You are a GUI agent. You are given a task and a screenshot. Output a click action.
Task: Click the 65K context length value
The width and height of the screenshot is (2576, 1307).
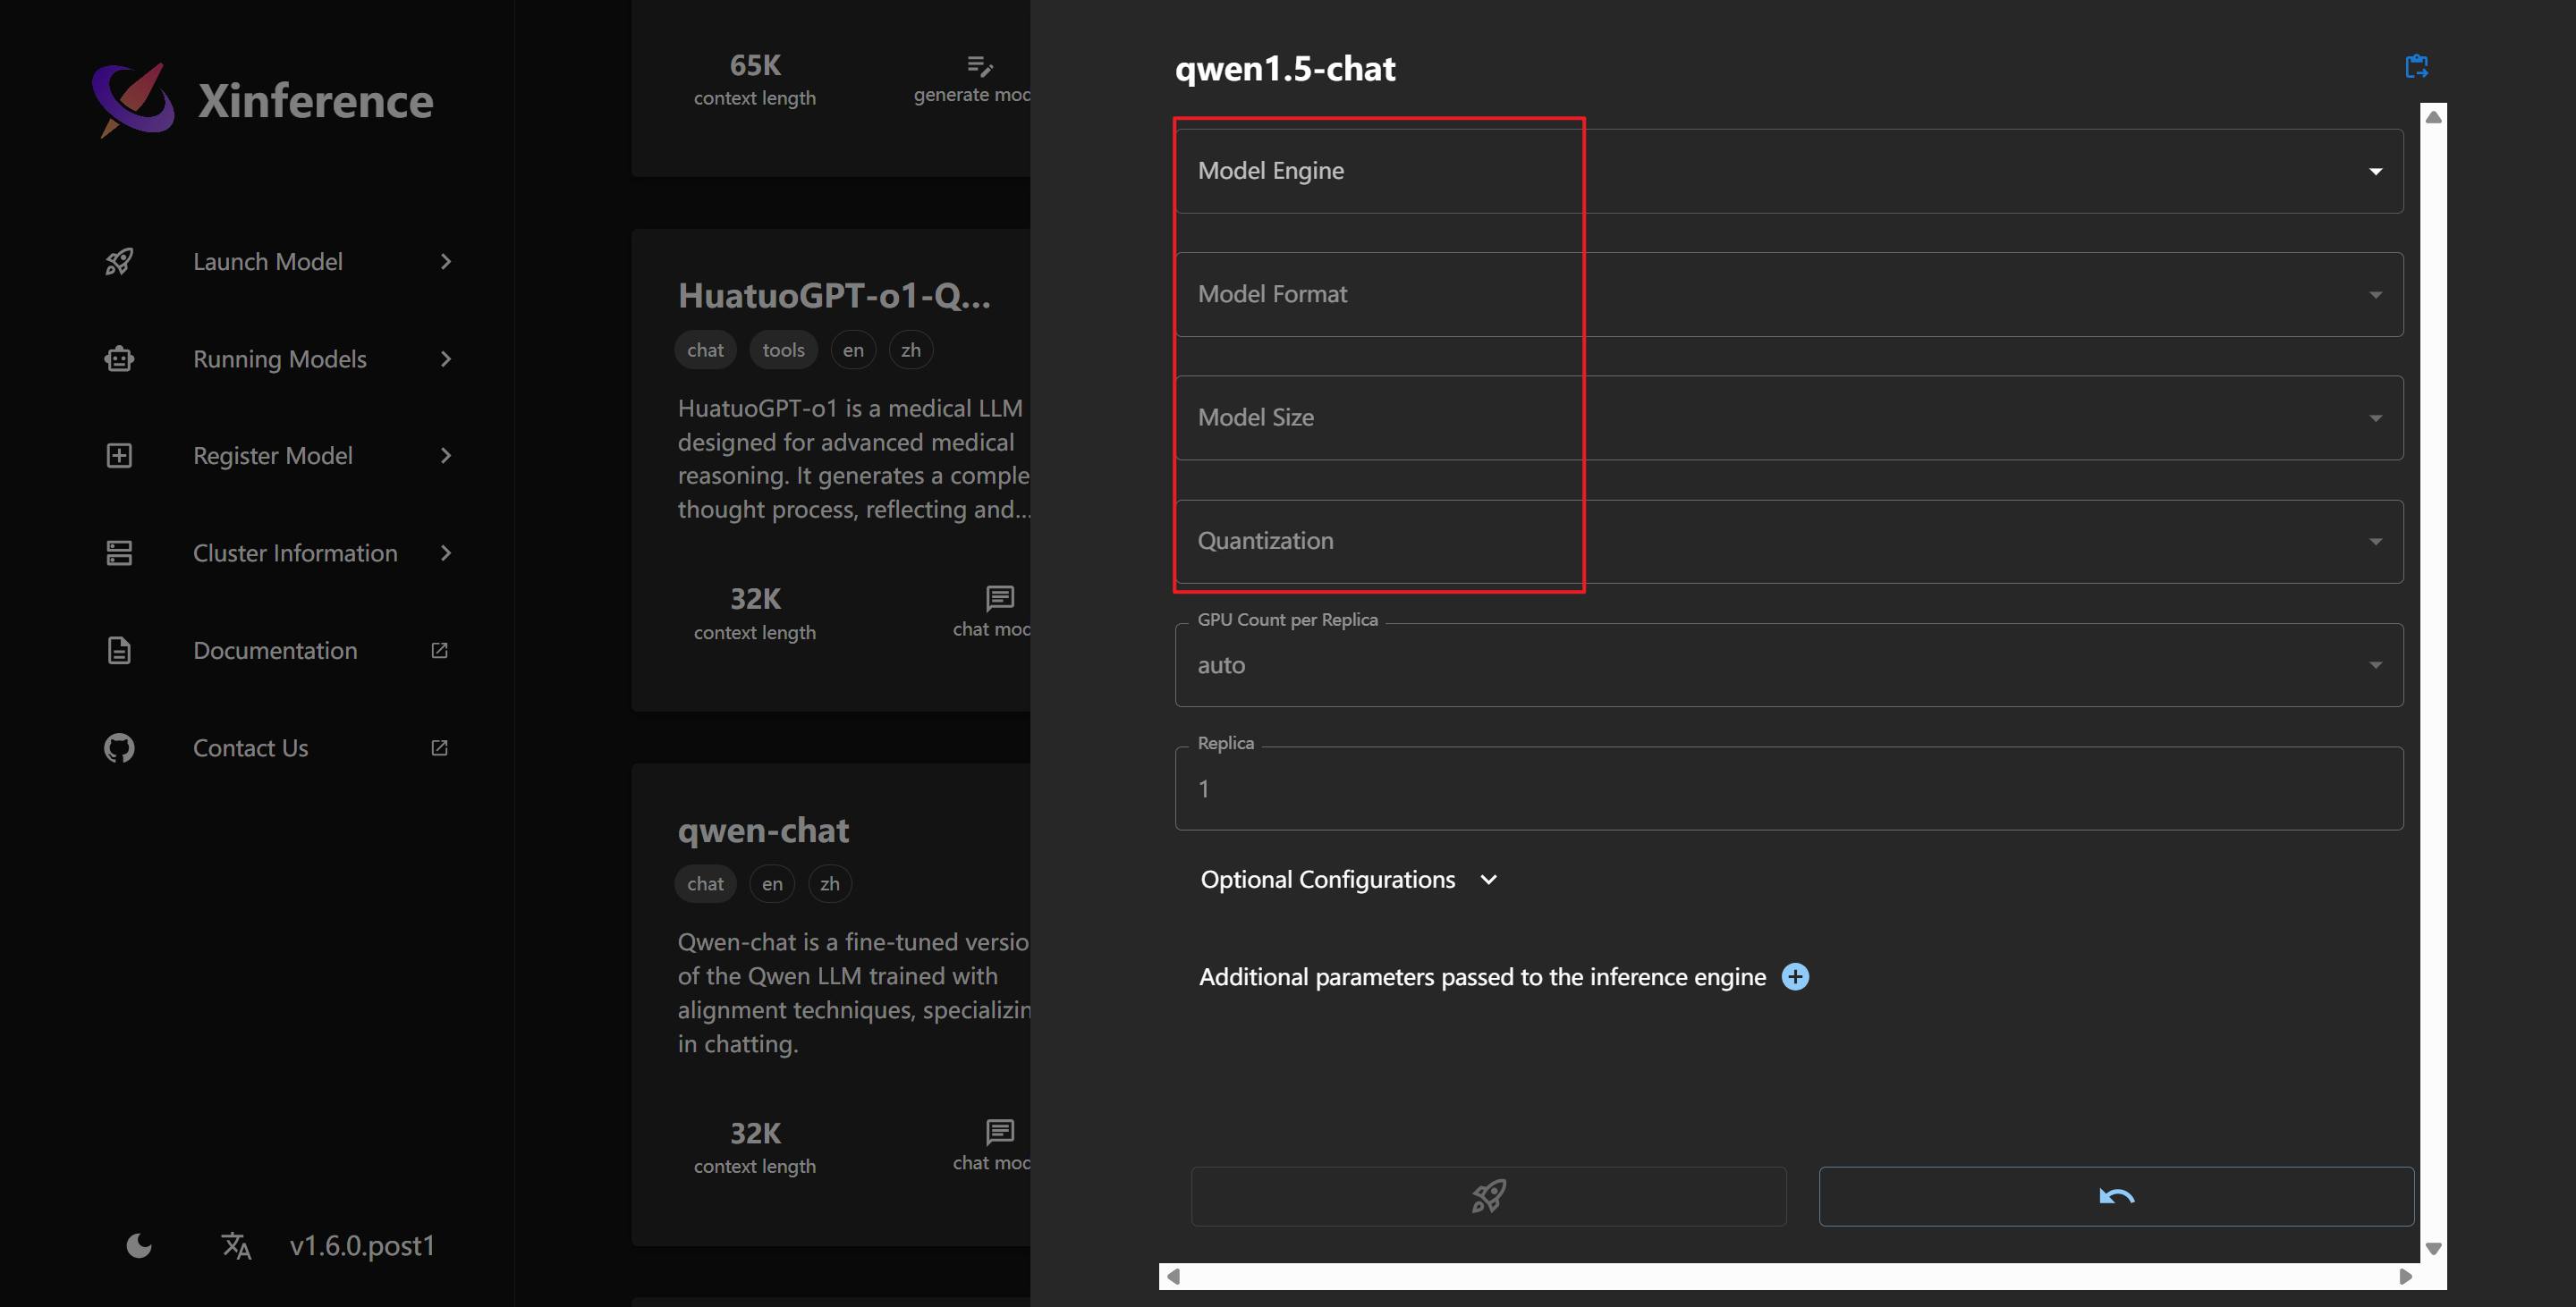(x=755, y=66)
